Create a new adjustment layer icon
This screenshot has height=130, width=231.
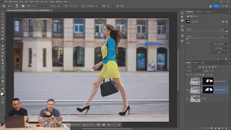coord(215,129)
